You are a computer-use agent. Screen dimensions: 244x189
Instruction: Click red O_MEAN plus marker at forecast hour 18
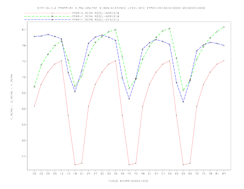point(75,165)
